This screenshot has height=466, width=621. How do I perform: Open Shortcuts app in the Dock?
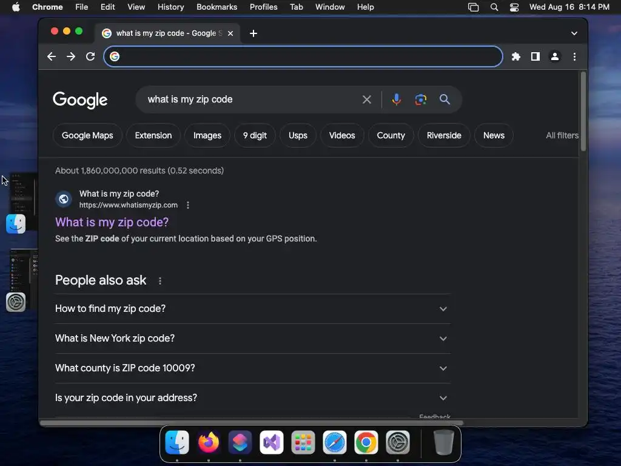point(240,442)
